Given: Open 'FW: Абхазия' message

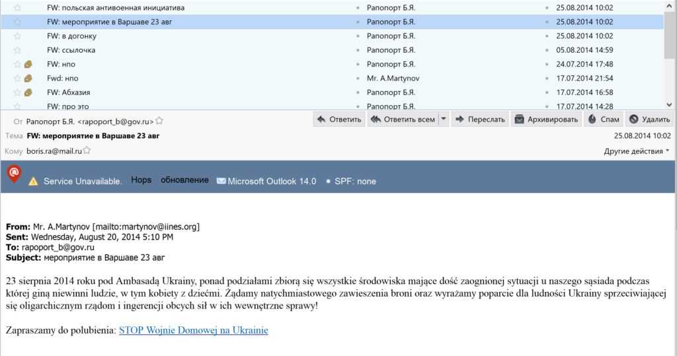Looking at the screenshot, I should click(69, 92).
